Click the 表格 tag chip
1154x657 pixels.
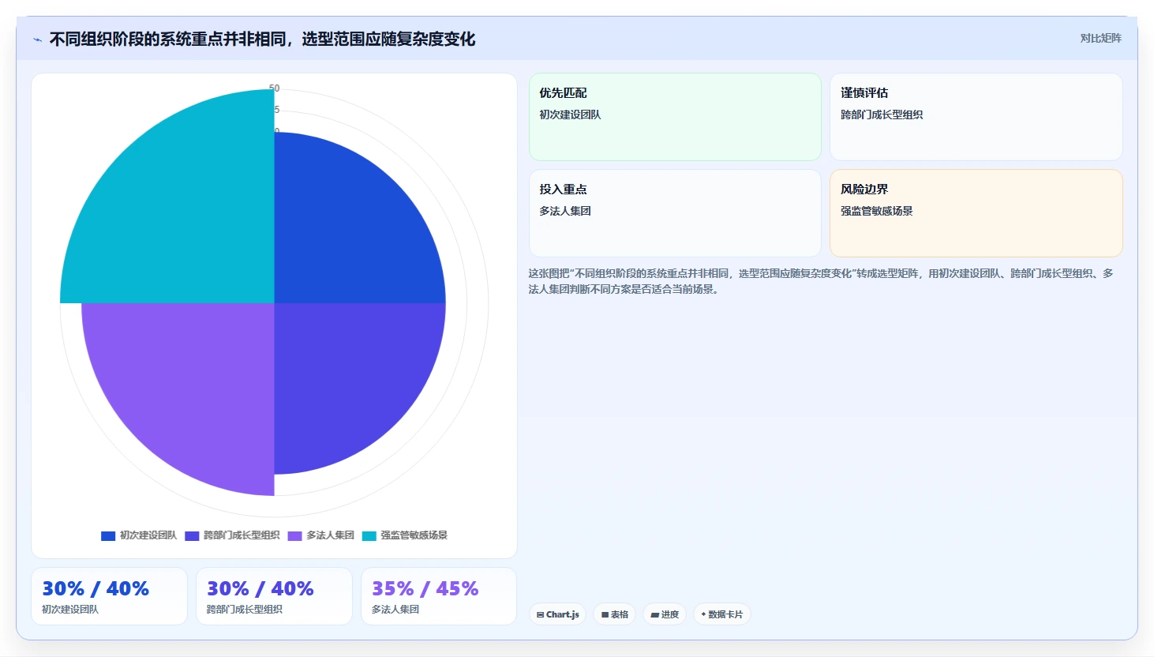click(615, 614)
